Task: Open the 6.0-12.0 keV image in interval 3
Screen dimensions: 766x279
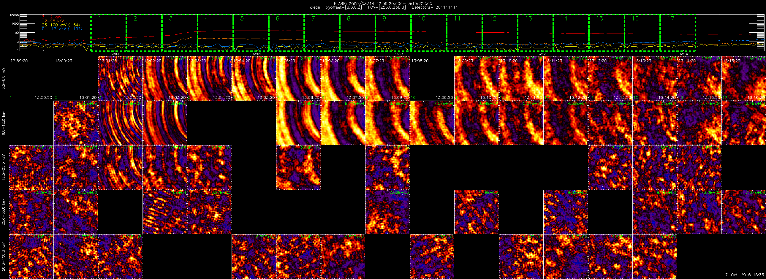Action: pos(121,123)
